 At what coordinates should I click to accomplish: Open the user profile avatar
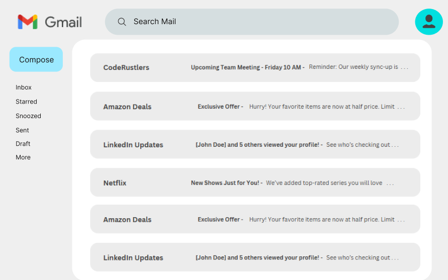point(428,22)
